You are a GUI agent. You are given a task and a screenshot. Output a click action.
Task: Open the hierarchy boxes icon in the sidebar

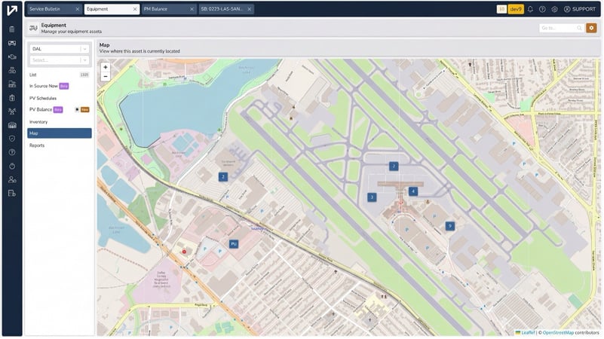click(12, 70)
